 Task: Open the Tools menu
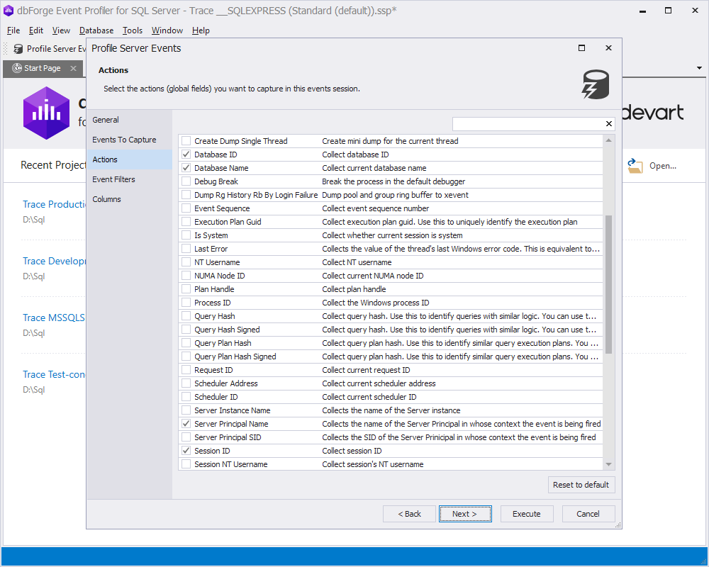pyautogui.click(x=133, y=30)
